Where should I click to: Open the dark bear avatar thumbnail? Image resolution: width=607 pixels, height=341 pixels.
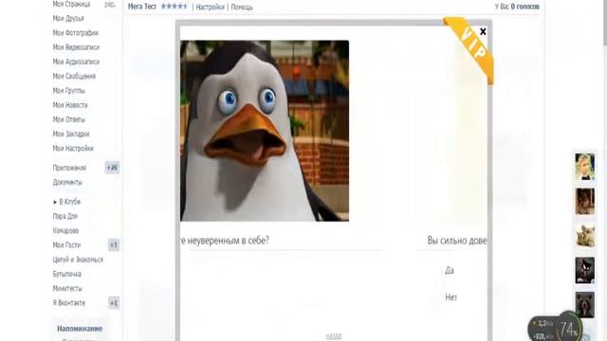tap(584, 305)
